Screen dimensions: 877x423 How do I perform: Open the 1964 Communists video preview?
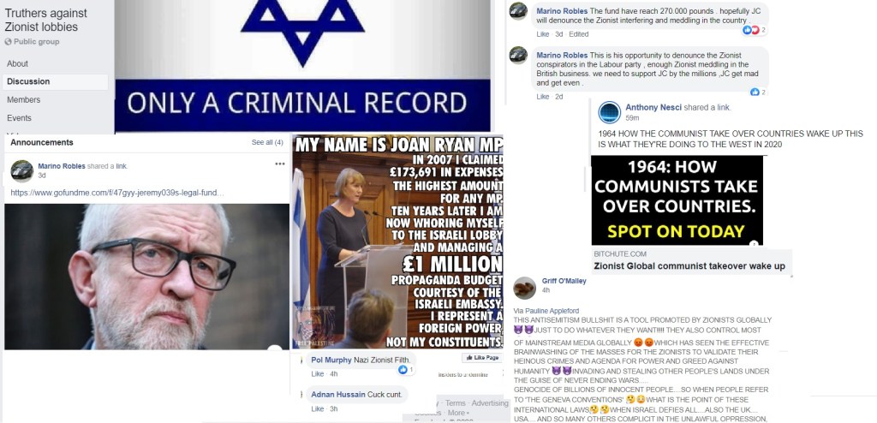coord(677,200)
